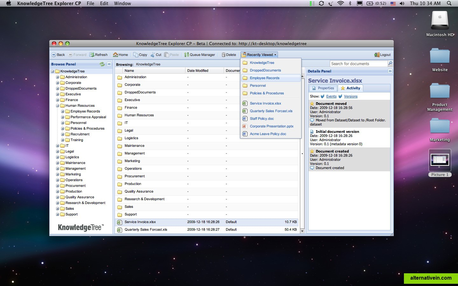Screen dimensions: 458x286
Task: Click the Wi-Fi status icon
Action: pyautogui.click(x=341, y=3)
